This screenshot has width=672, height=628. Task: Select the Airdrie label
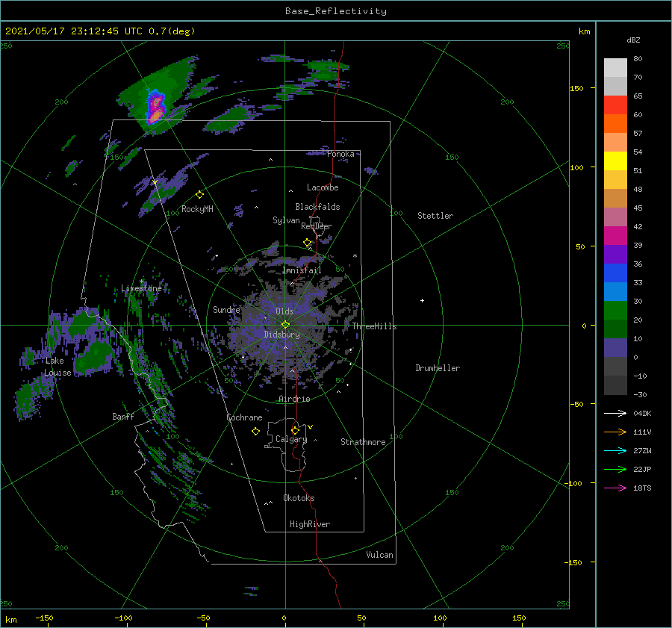click(294, 399)
